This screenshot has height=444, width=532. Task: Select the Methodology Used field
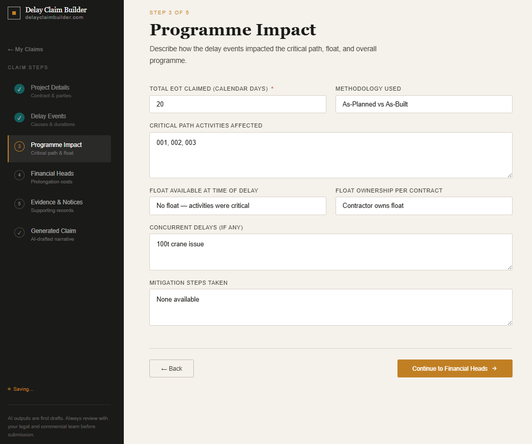coord(424,104)
